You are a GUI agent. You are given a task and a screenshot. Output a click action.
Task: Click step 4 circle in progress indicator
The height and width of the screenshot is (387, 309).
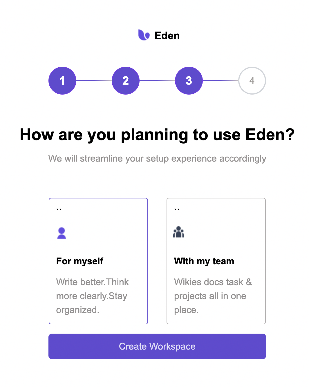coord(252,80)
